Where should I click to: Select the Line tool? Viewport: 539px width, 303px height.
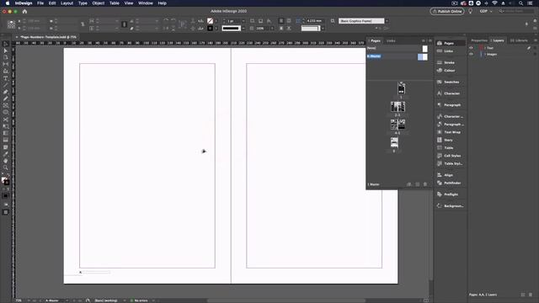(6, 85)
